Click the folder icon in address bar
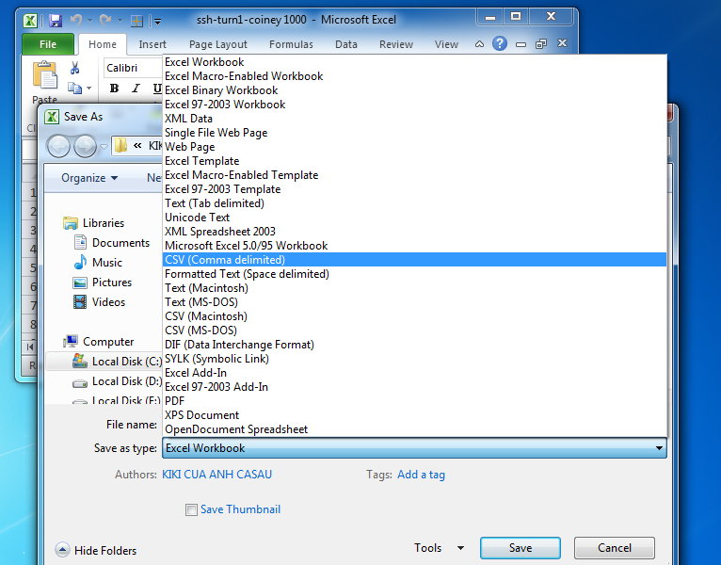Screen dimensions: 721x565 tap(120, 146)
